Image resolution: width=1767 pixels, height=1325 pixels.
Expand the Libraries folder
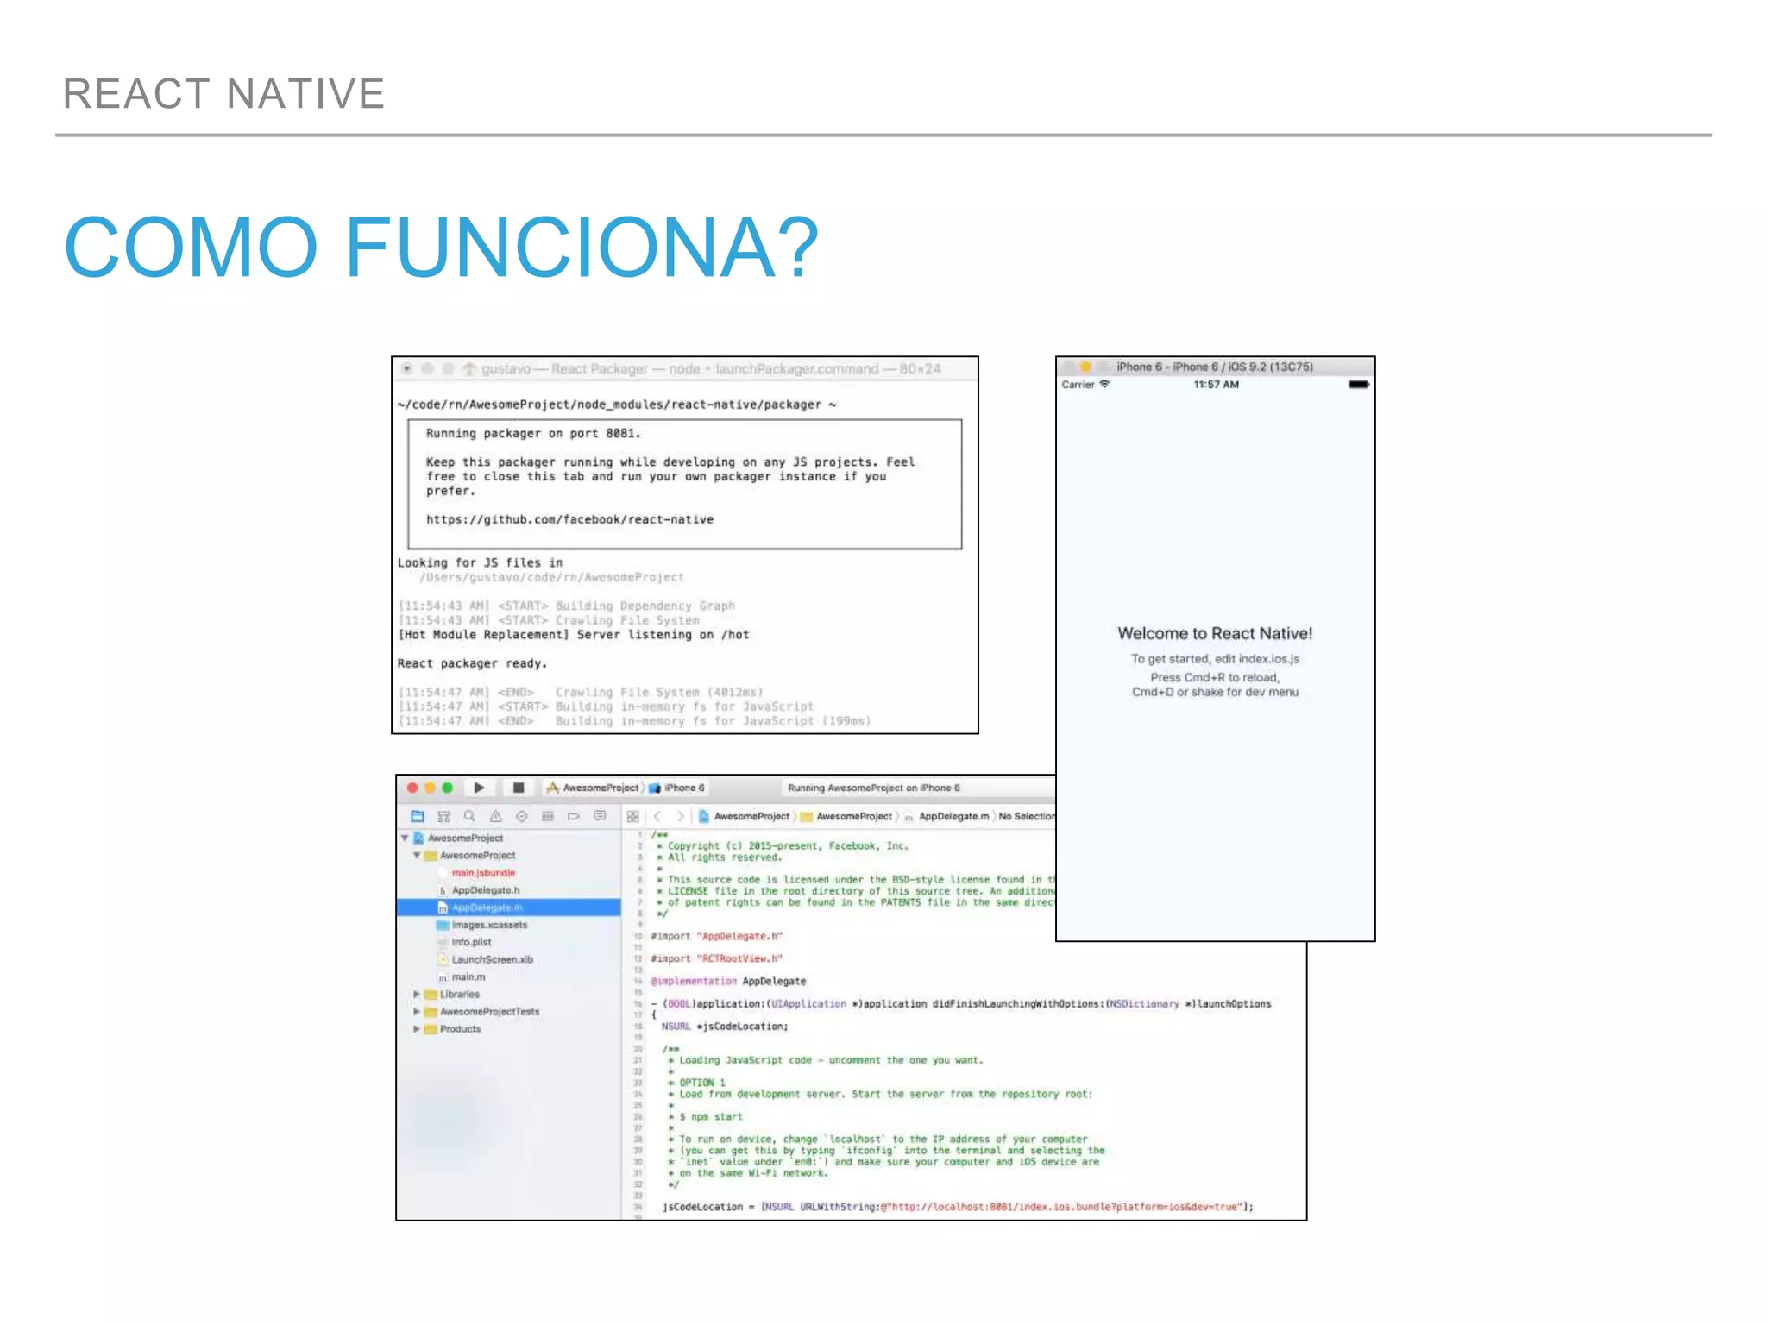pos(417,995)
